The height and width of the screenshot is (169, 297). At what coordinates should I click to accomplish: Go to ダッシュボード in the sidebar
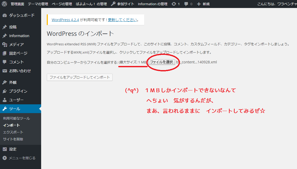(22, 15)
